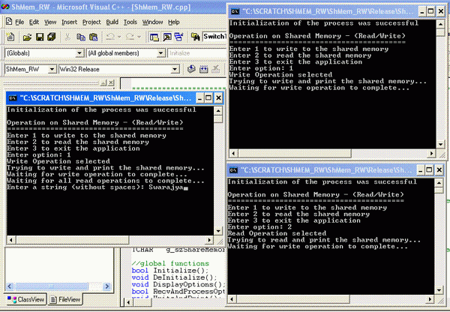Open the ShMem_RW project dropdown
This screenshot has width=450, height=312.
[x=52, y=69]
